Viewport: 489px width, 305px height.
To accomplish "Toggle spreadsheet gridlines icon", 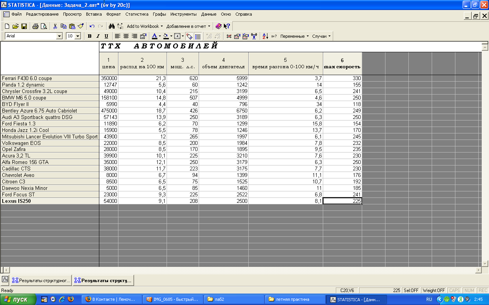I will pyautogui.click(x=198, y=36).
